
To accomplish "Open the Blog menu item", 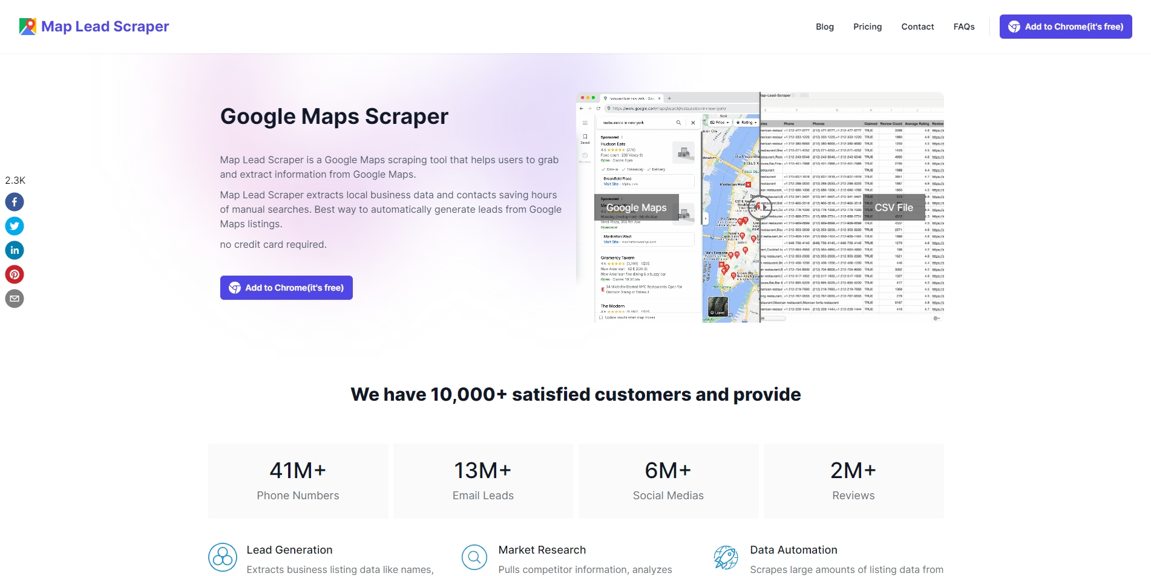I will pyautogui.click(x=825, y=27).
